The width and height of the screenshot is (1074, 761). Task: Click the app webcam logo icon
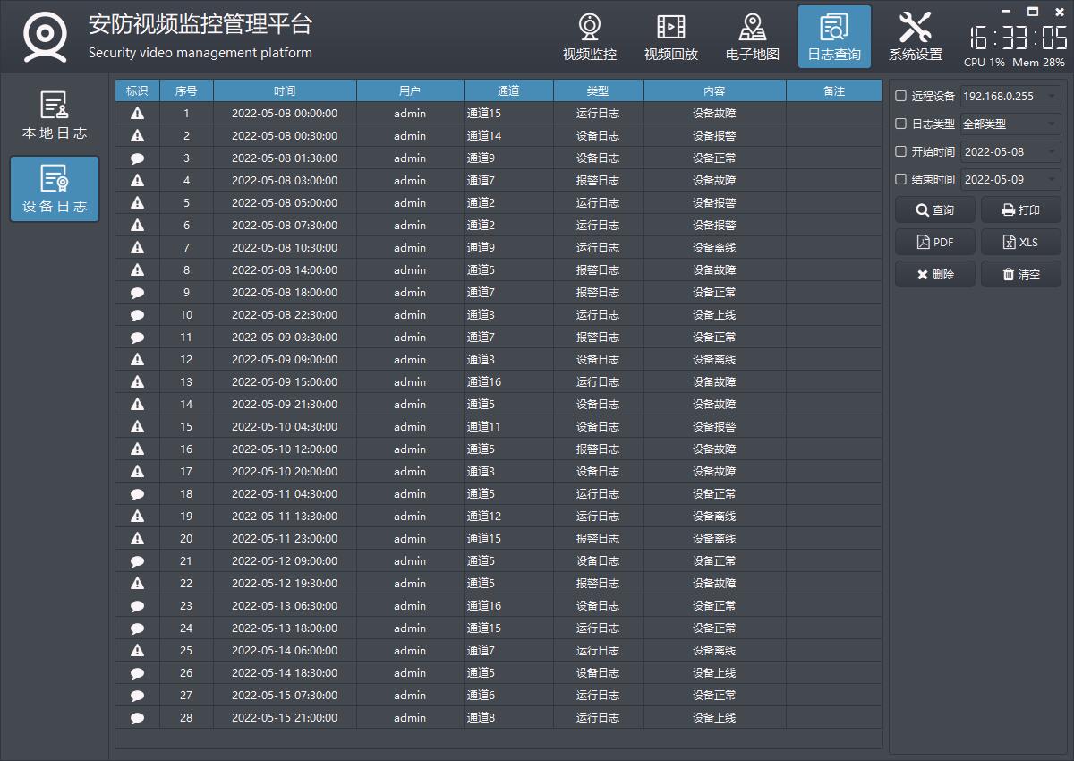(45, 37)
